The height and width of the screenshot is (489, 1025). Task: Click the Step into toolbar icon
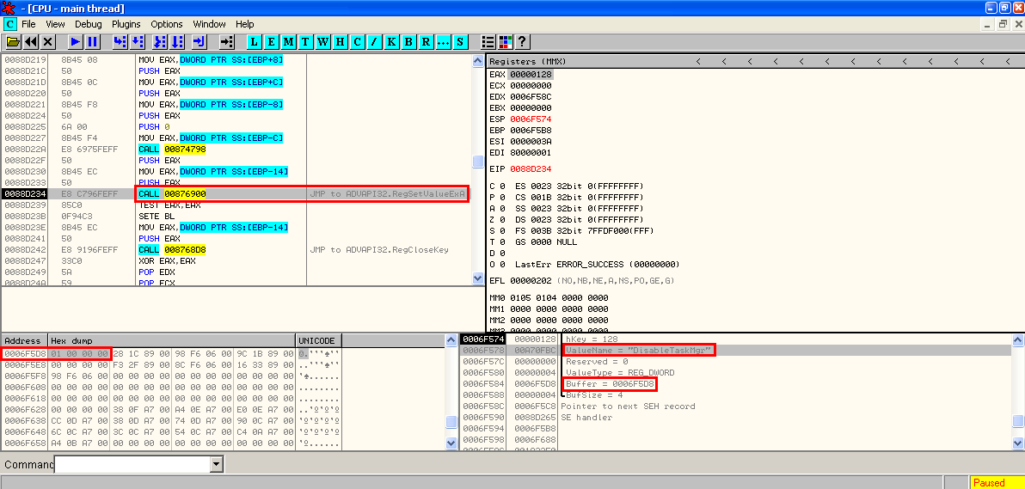(120, 41)
